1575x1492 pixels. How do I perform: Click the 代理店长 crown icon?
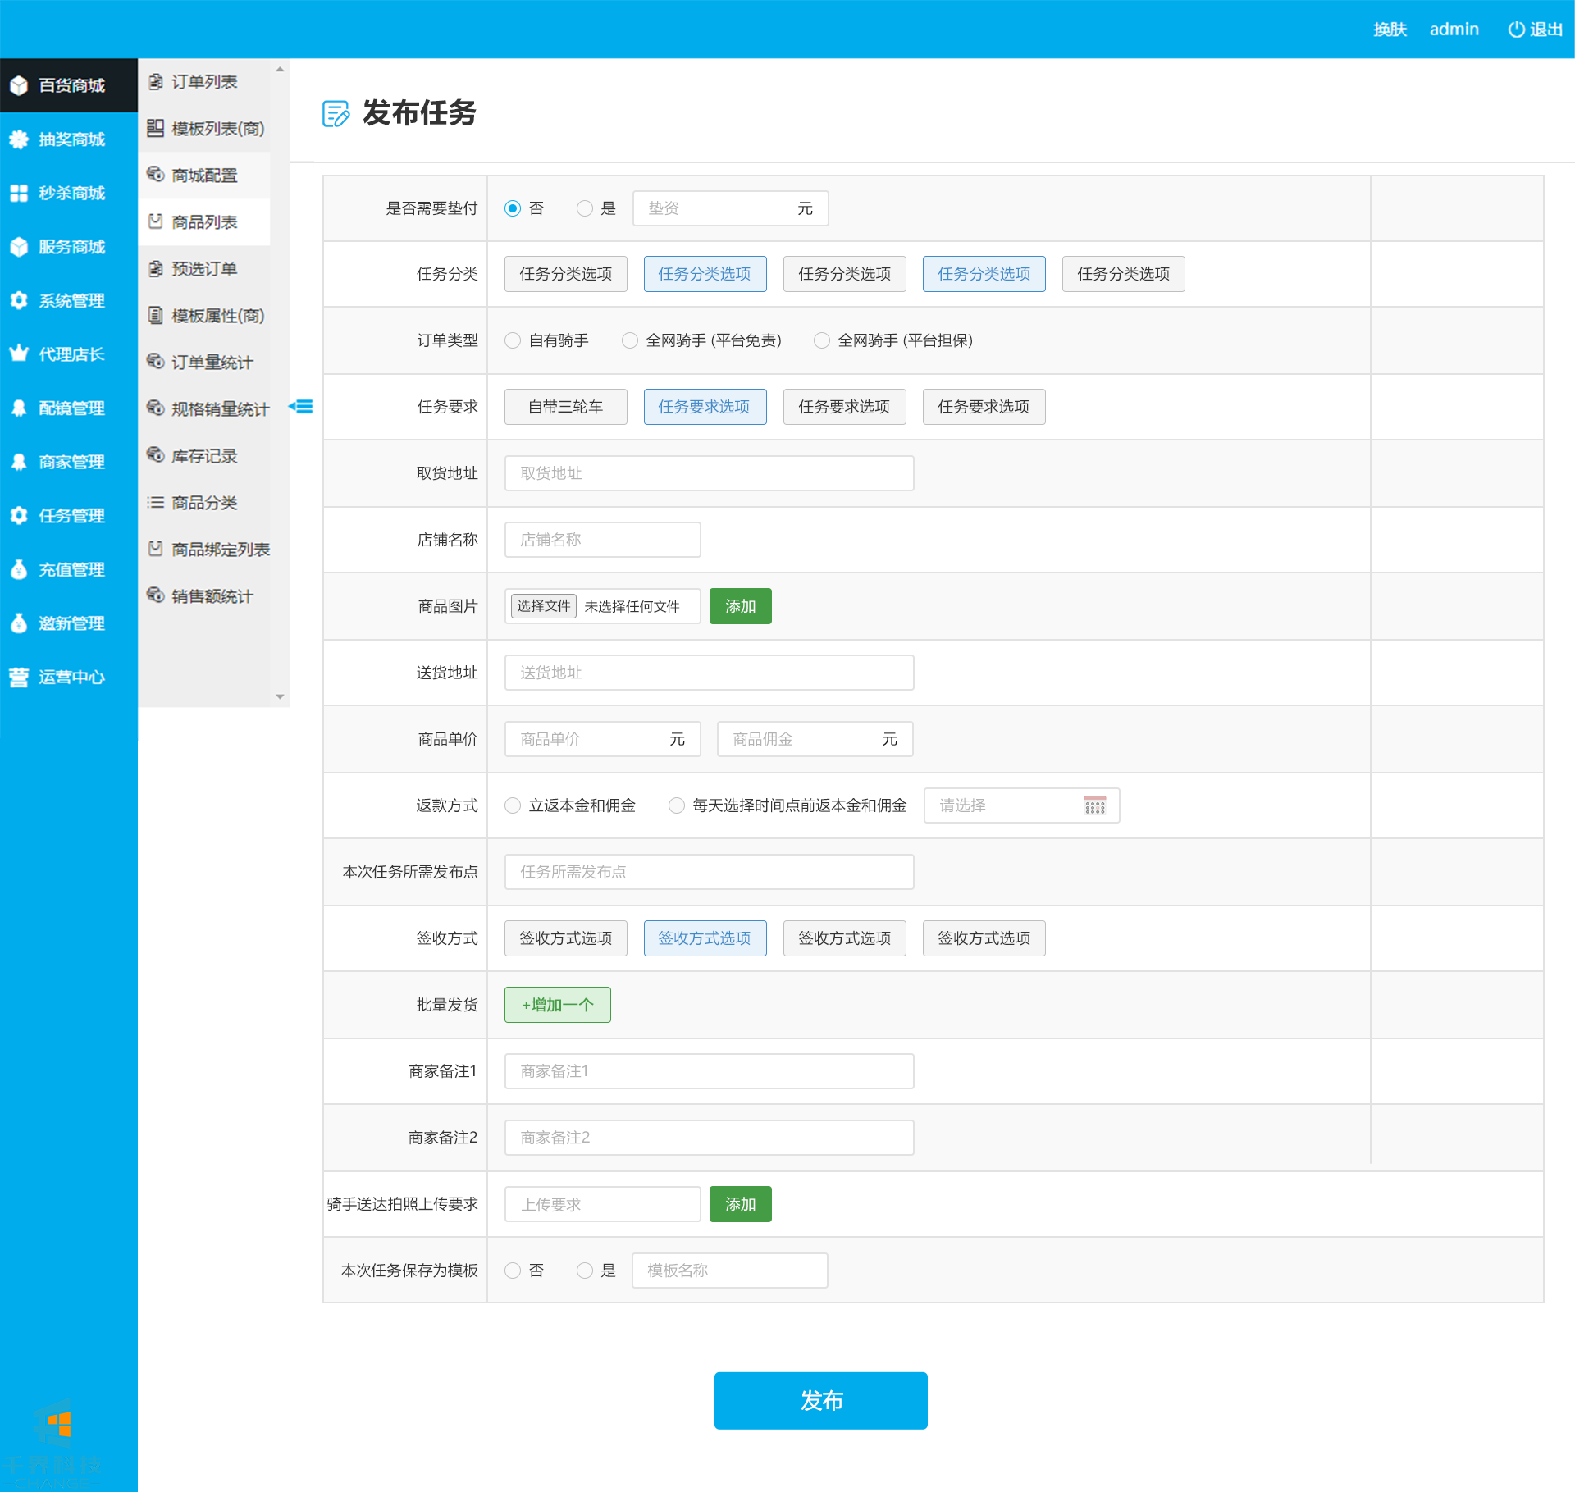coord(19,354)
